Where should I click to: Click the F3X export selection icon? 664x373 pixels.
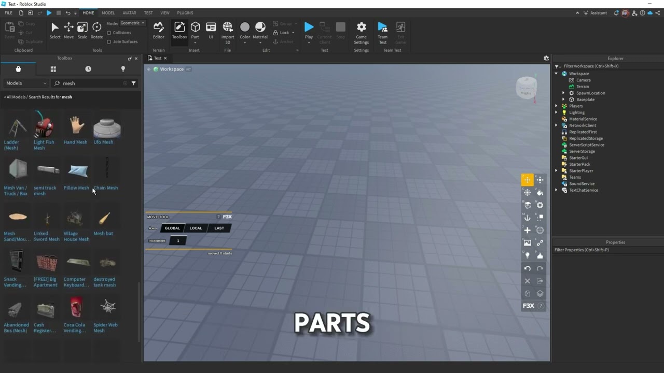click(x=540, y=281)
